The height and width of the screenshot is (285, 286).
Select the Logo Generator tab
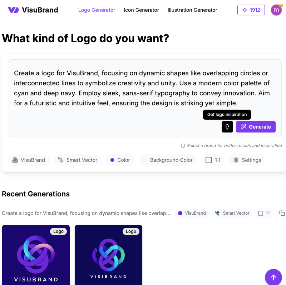(97, 10)
